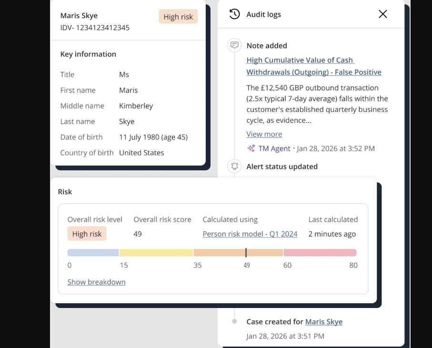
Task: Click the yellow risk bar segment
Action: point(156,253)
